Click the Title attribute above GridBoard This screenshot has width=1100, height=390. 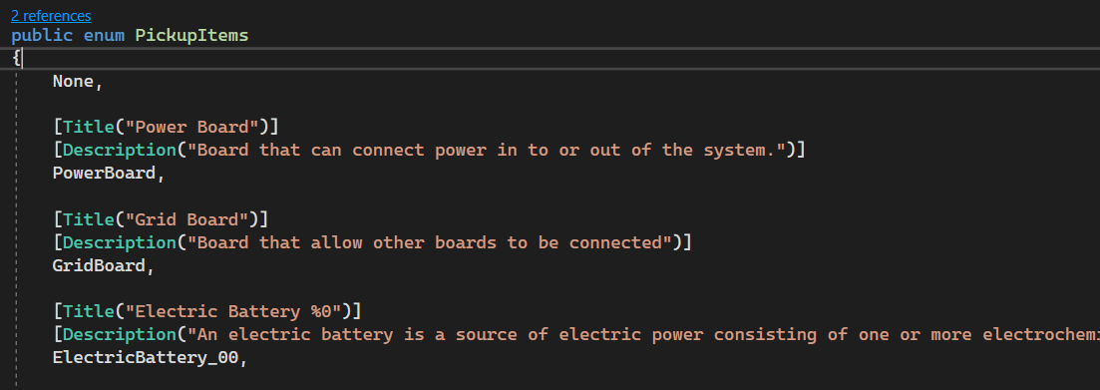[x=89, y=219]
